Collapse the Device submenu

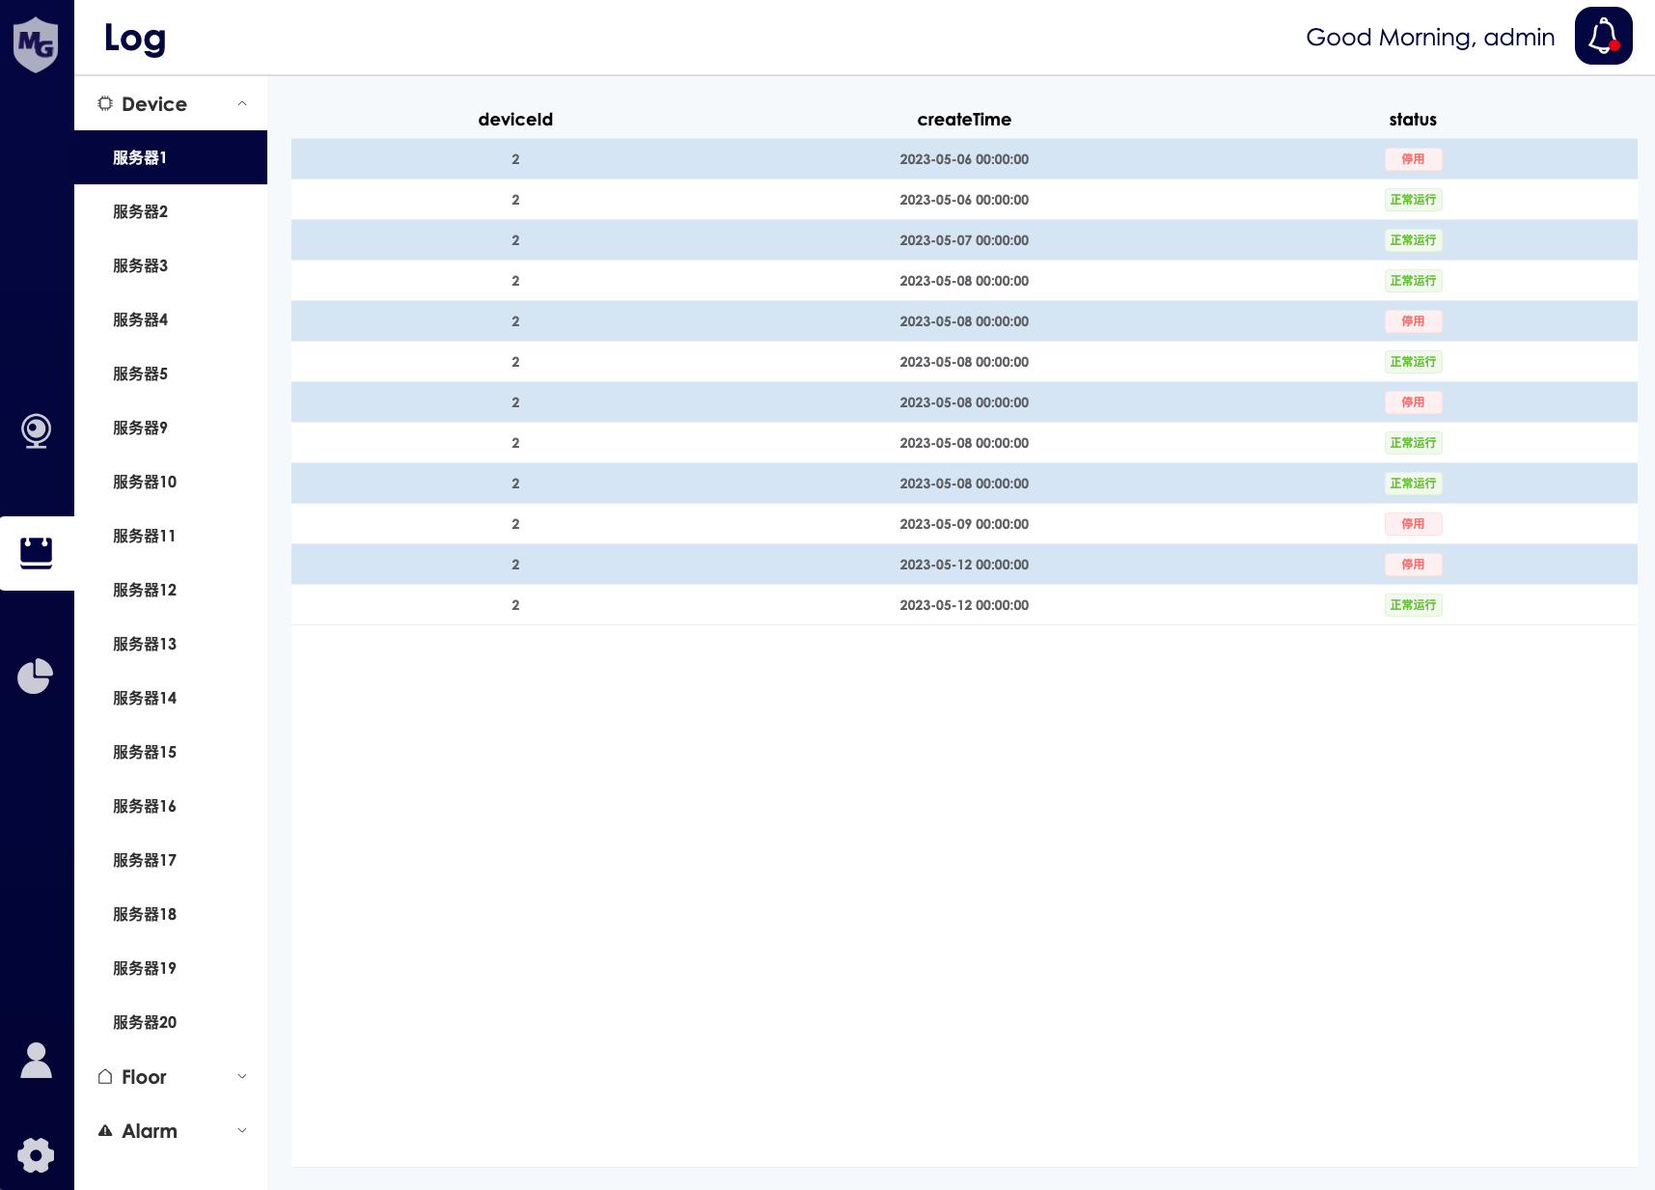pos(242,103)
